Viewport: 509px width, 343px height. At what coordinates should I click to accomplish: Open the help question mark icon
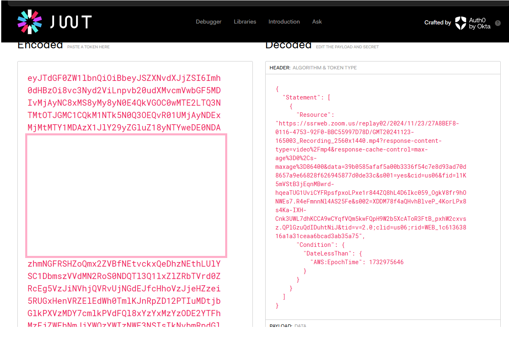click(x=498, y=23)
